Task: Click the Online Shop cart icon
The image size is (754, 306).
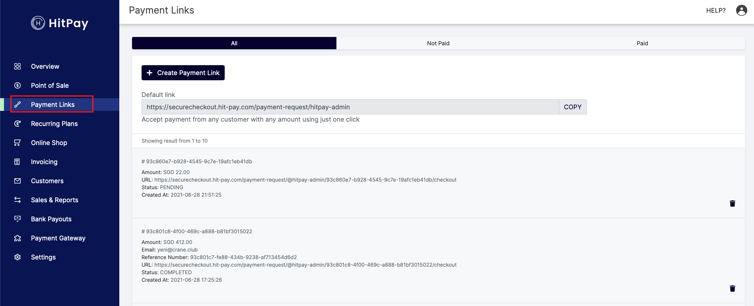Action: click(17, 143)
